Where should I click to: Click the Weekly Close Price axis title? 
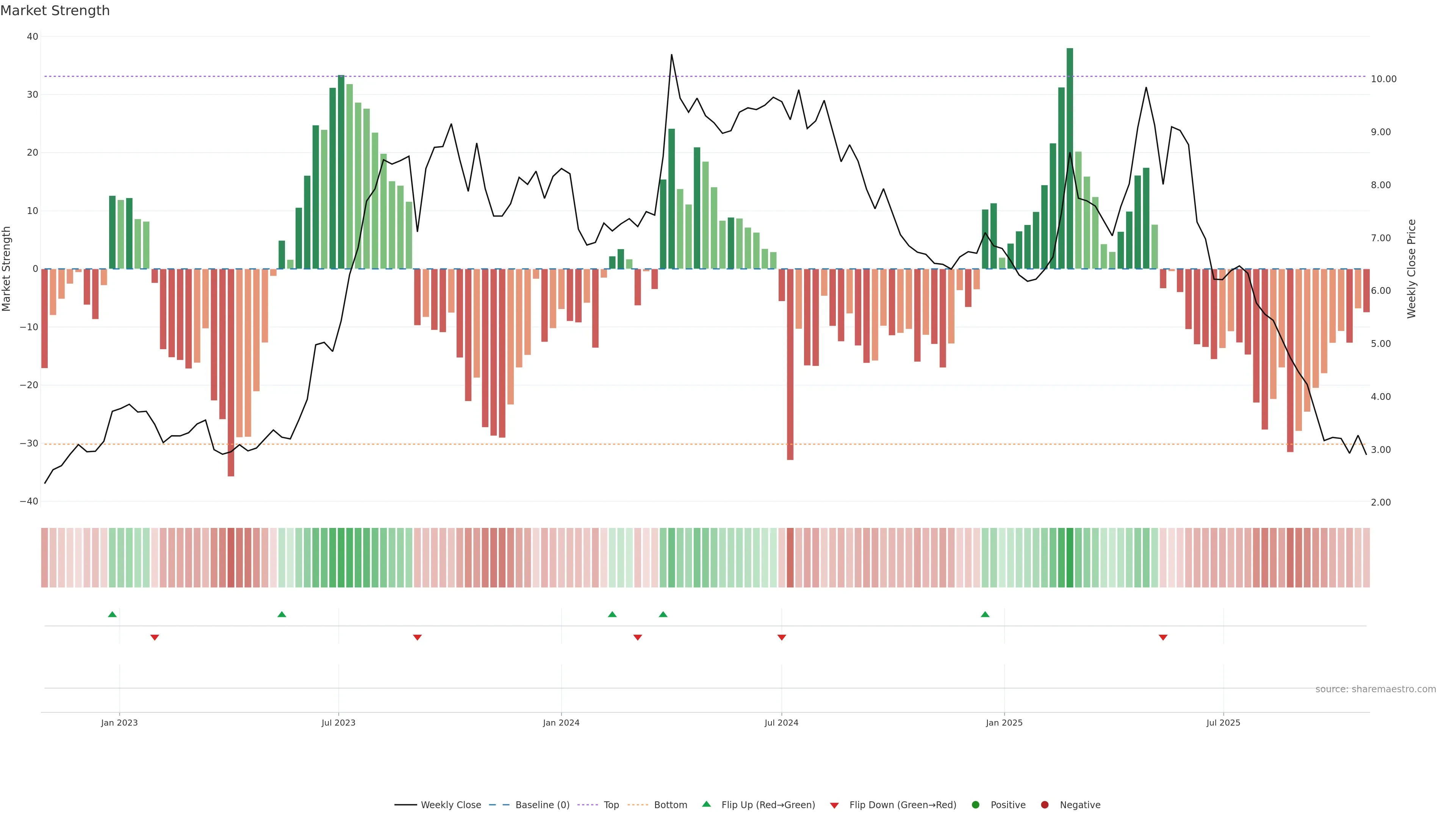[1411, 269]
